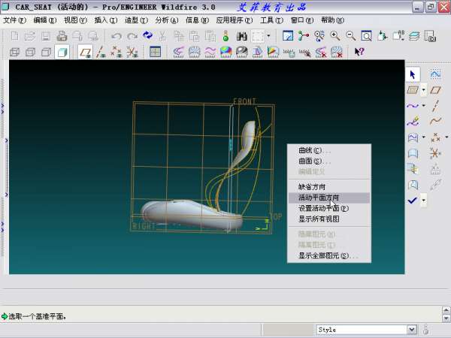451x338 pixels.
Task: Click the four-view layout icon
Action: (156, 52)
